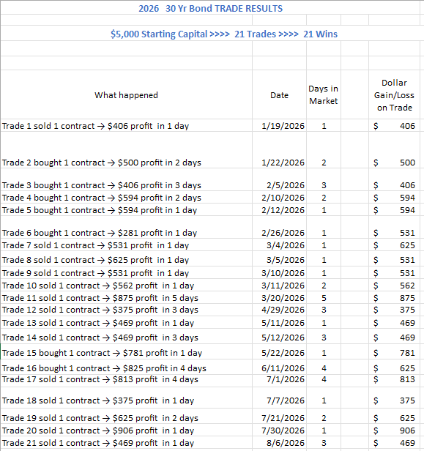Click the 'Dollar Gain/Loss on Trade' header
Image resolution: width=424 pixels, height=451 pixels.
click(395, 95)
